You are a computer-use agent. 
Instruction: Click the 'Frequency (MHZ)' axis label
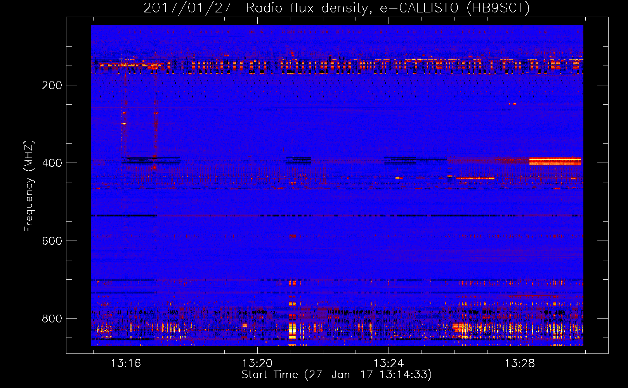click(x=29, y=186)
